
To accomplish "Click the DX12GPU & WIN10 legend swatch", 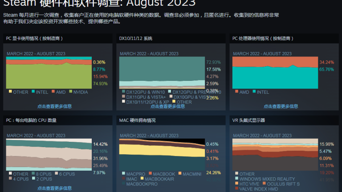I will pos(123,91).
